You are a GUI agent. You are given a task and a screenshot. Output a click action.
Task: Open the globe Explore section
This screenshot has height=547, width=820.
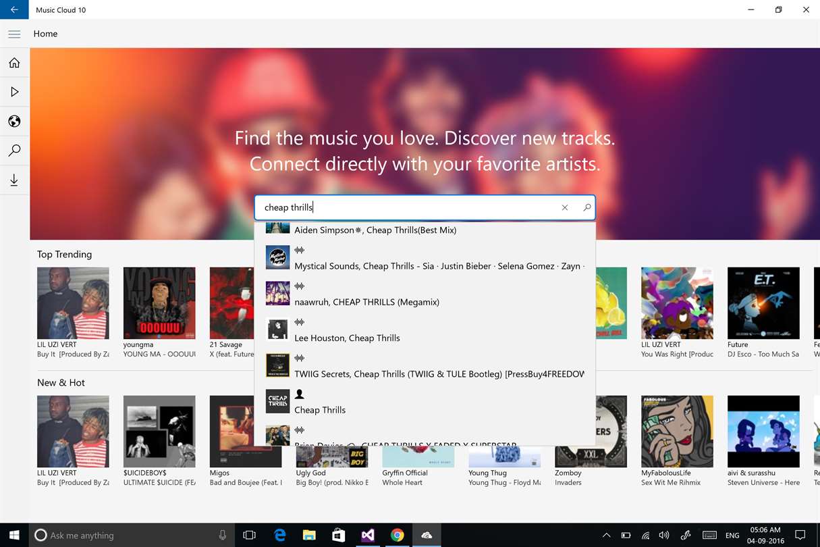coord(14,122)
